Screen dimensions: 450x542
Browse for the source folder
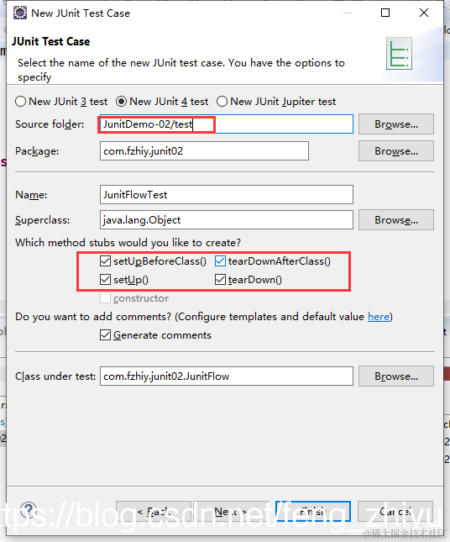[x=396, y=124]
